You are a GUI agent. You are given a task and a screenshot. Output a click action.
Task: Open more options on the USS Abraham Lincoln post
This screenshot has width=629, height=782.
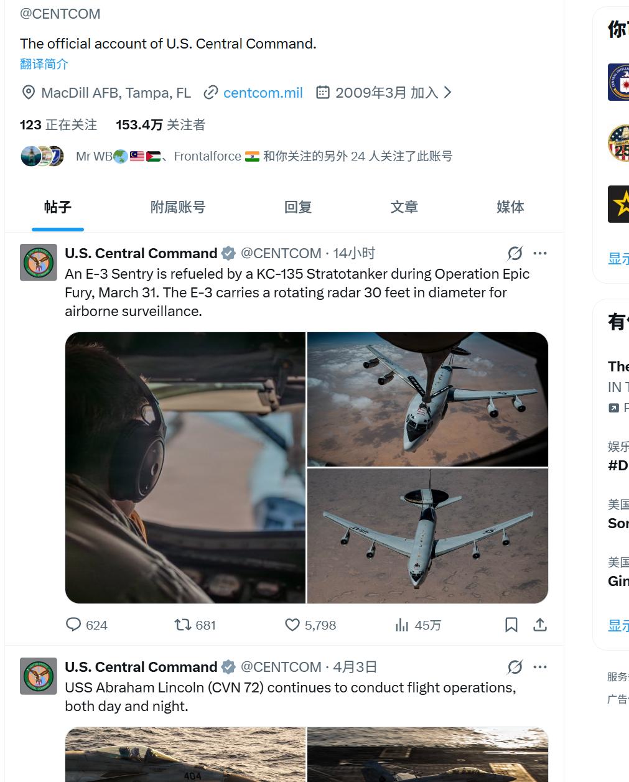[540, 667]
